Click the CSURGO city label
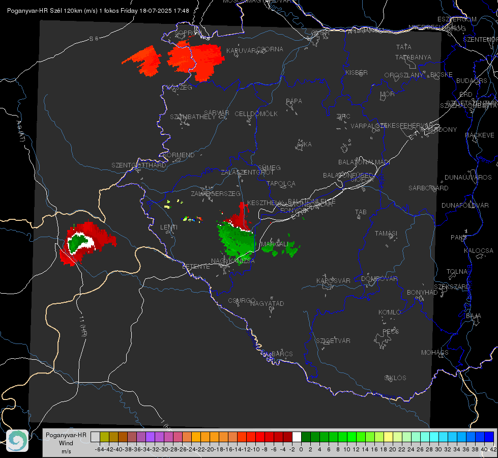 pos(242,300)
